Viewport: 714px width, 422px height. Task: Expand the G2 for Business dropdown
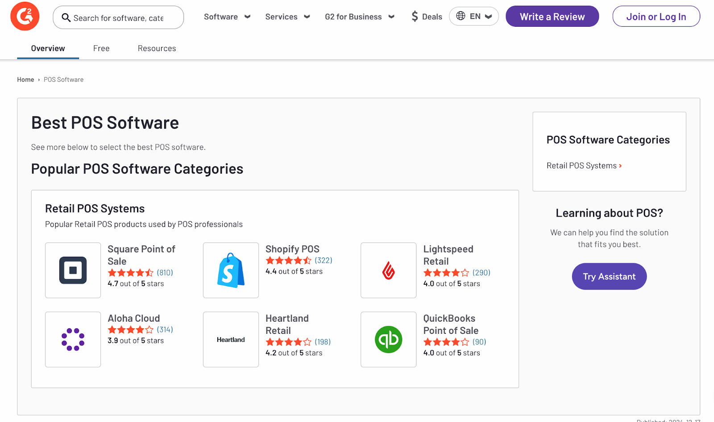(x=360, y=16)
